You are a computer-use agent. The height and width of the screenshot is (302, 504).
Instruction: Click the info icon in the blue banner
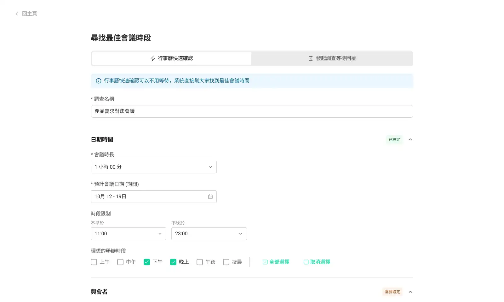click(x=98, y=81)
